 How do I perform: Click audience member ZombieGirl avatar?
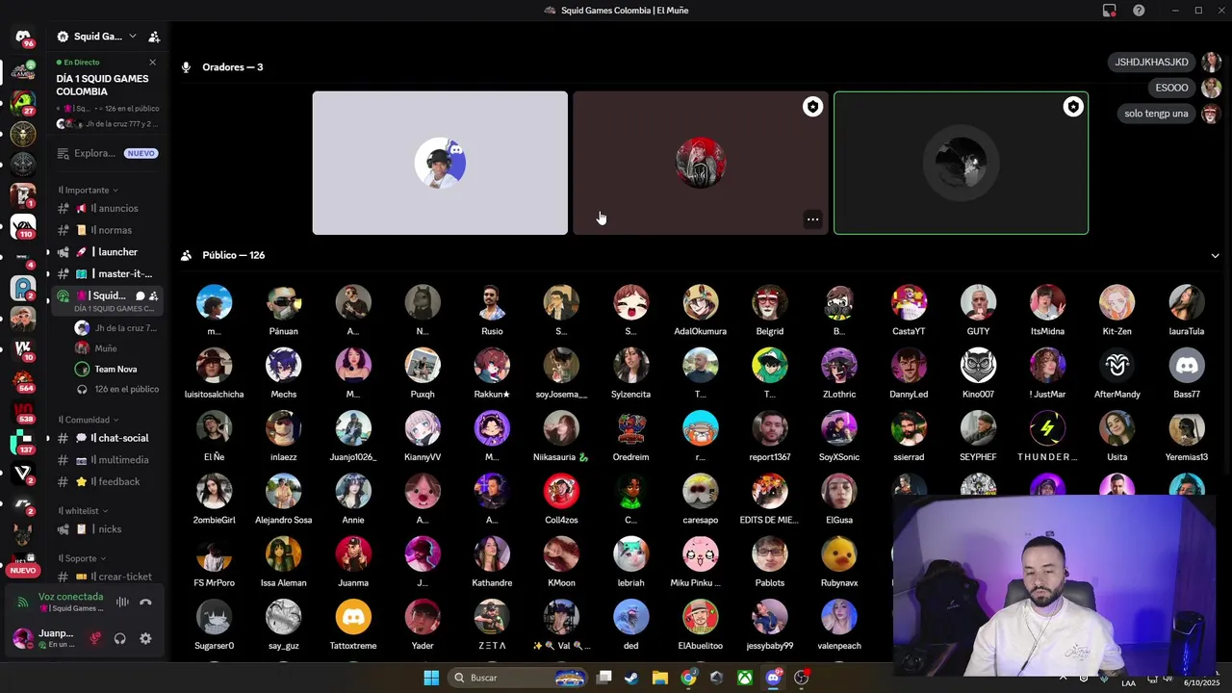click(x=214, y=491)
